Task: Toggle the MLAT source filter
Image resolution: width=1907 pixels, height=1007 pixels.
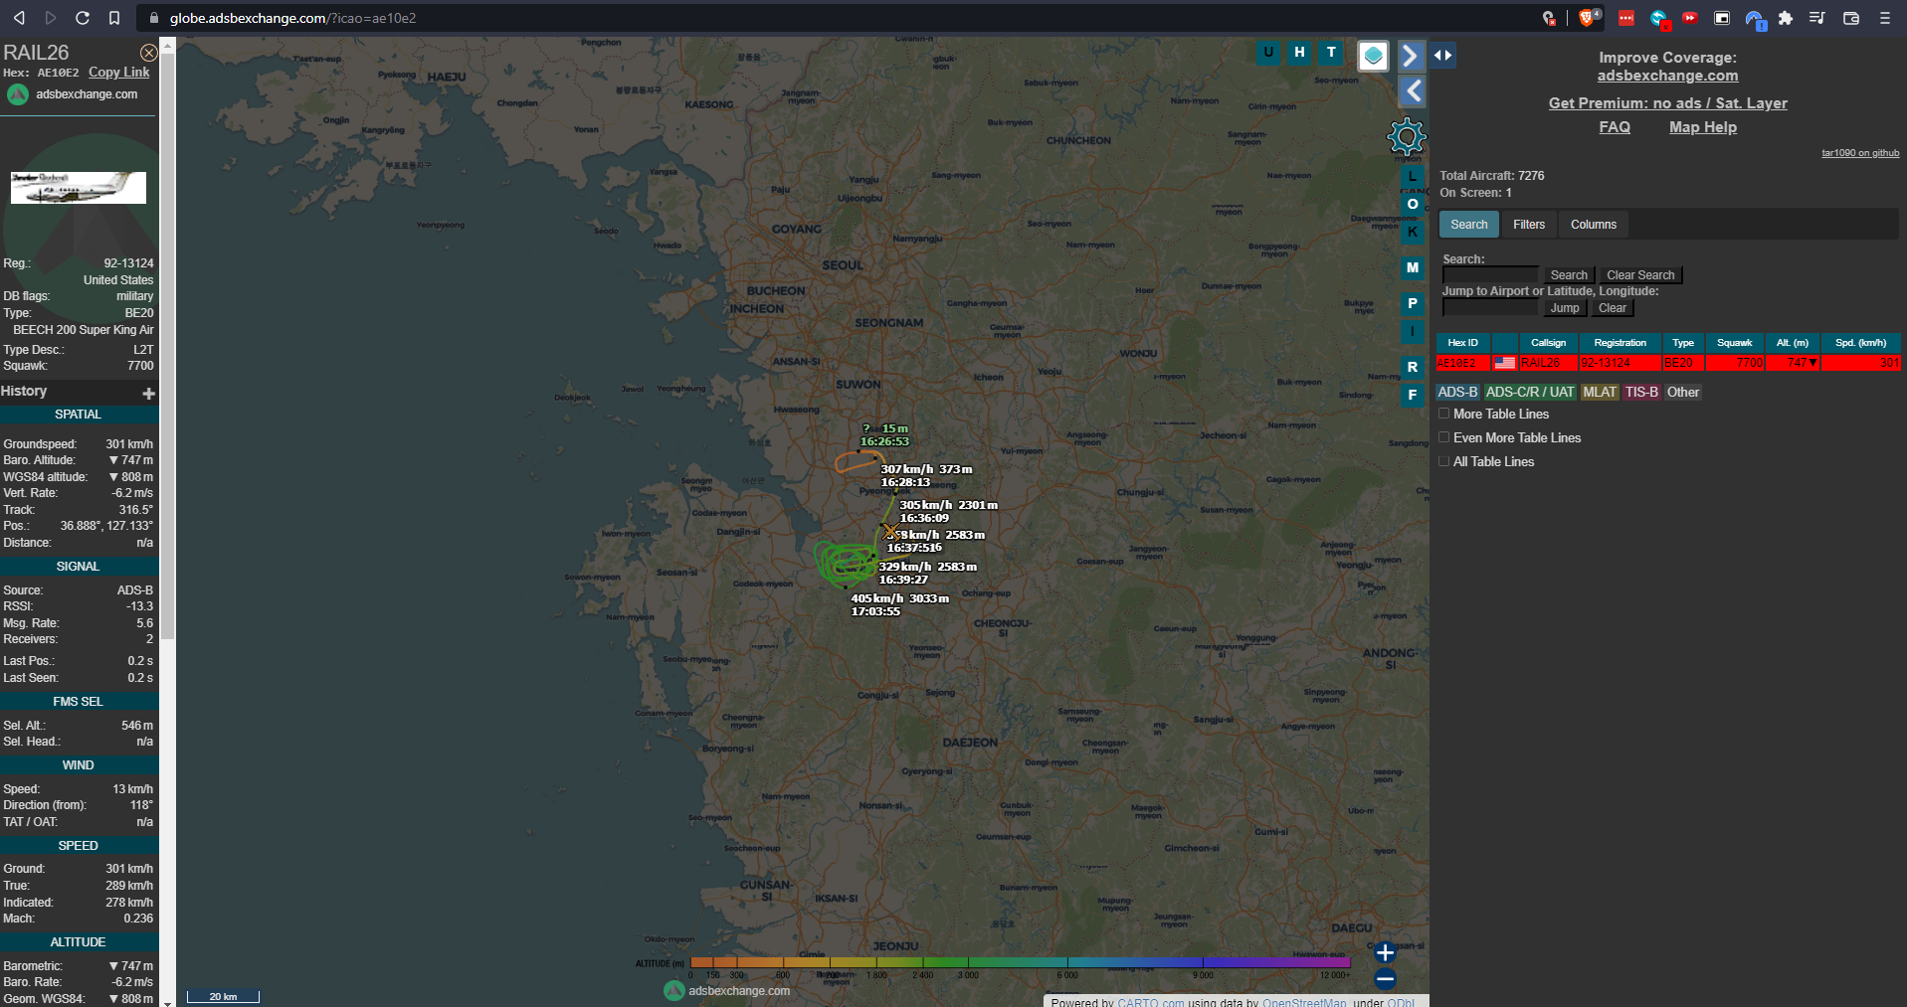Action: [x=1600, y=393]
